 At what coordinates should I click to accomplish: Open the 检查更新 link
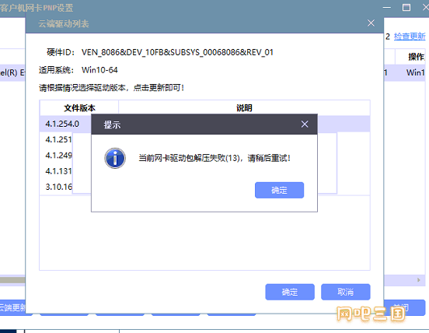tap(410, 36)
